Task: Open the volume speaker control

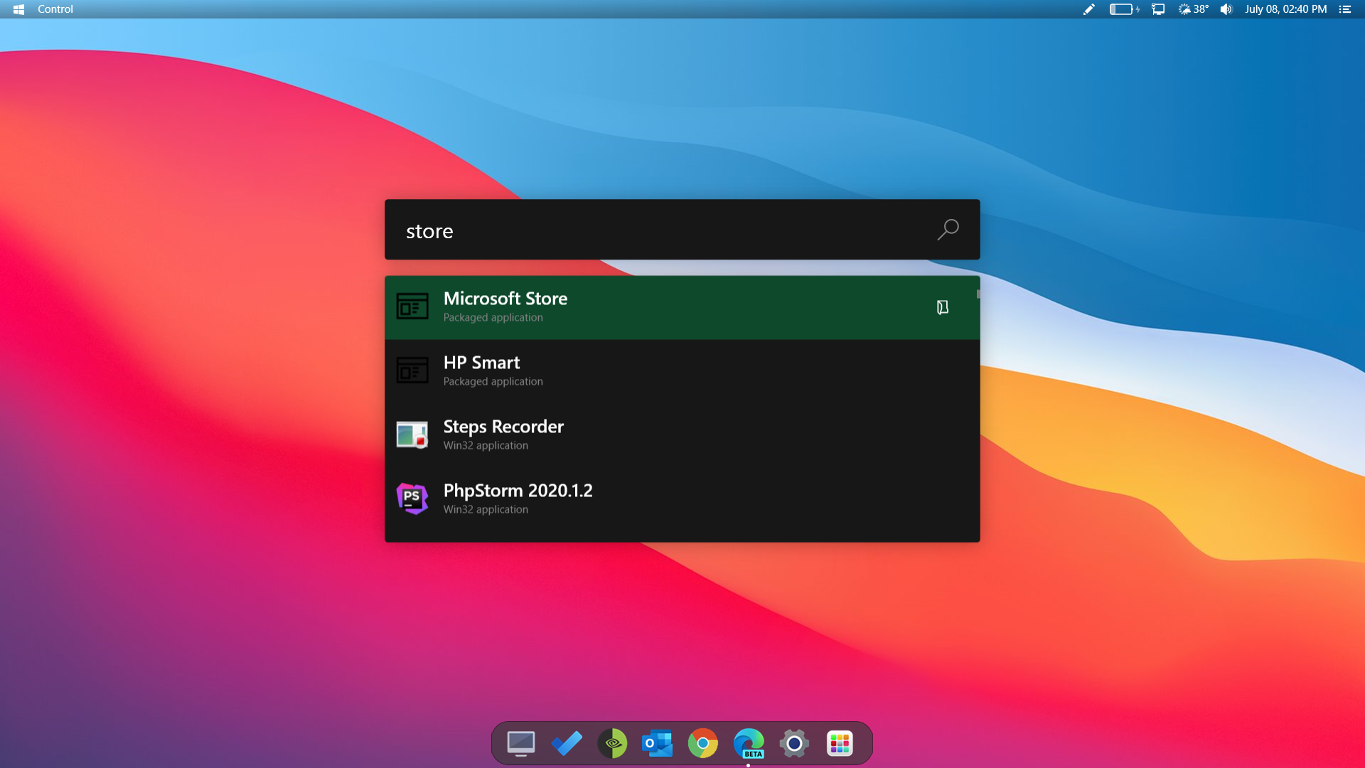Action: click(x=1226, y=9)
